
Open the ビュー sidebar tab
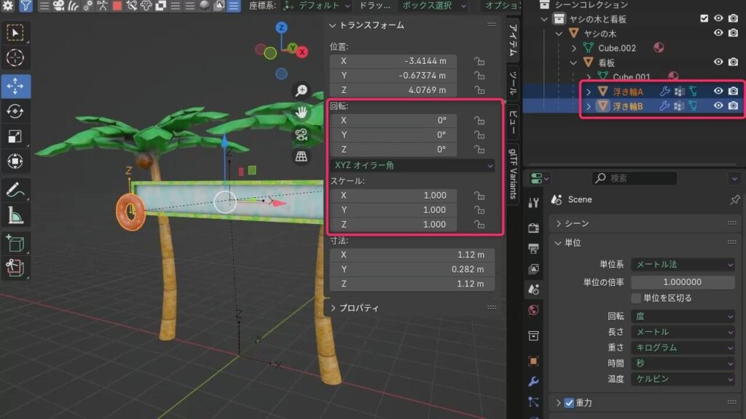coord(513,121)
